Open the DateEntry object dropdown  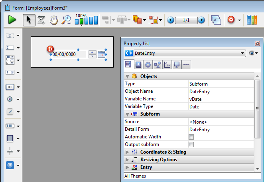243,53
